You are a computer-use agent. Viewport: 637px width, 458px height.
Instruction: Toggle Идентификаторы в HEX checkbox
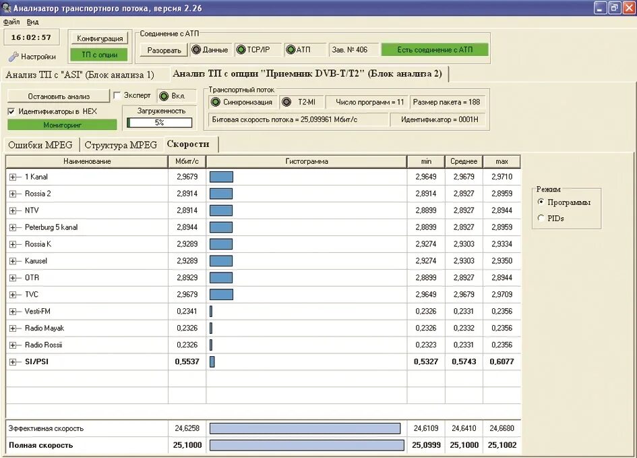point(11,111)
